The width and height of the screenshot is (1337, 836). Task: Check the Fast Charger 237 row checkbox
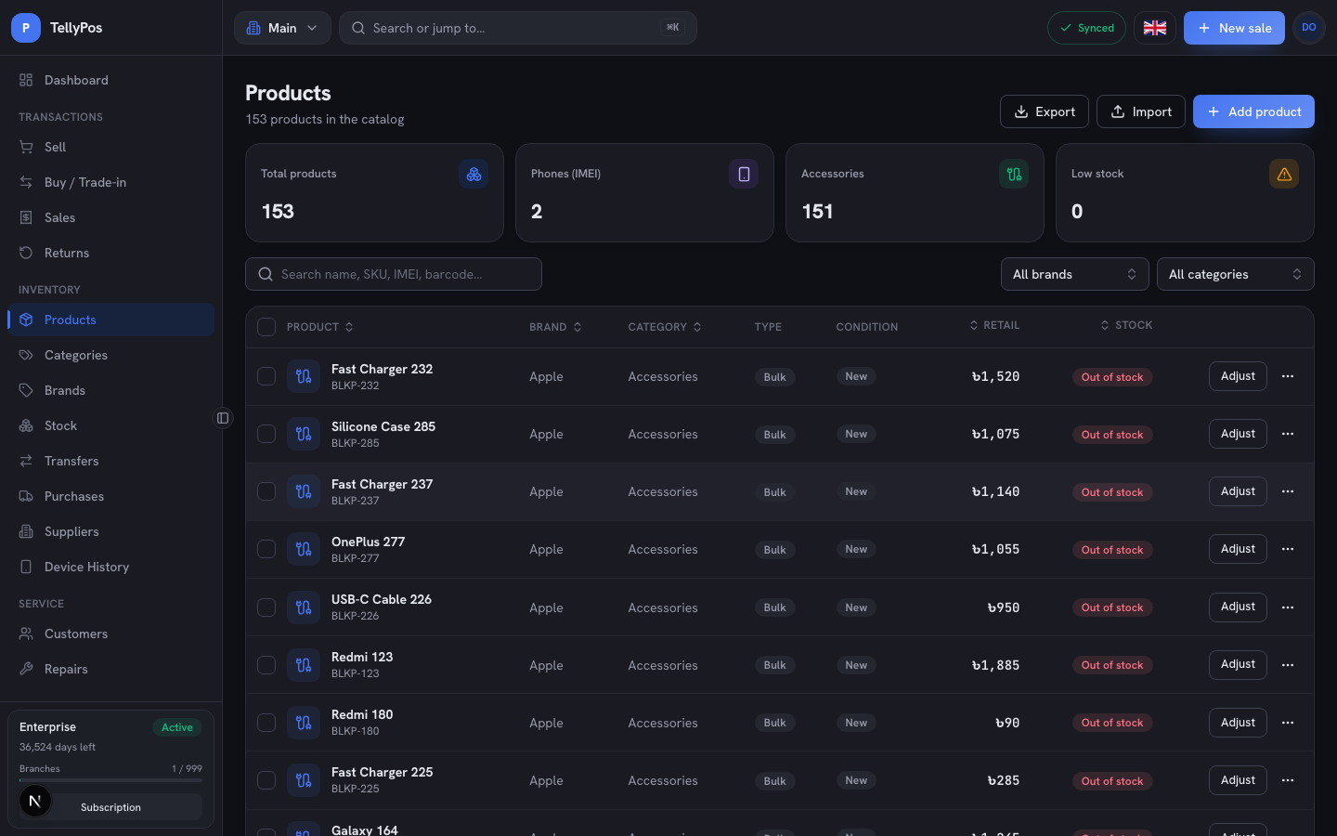(x=266, y=491)
